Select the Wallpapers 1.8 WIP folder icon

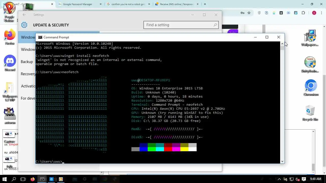click(10, 91)
